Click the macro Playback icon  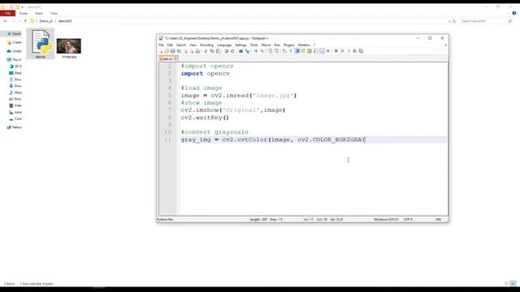[x=349, y=51]
